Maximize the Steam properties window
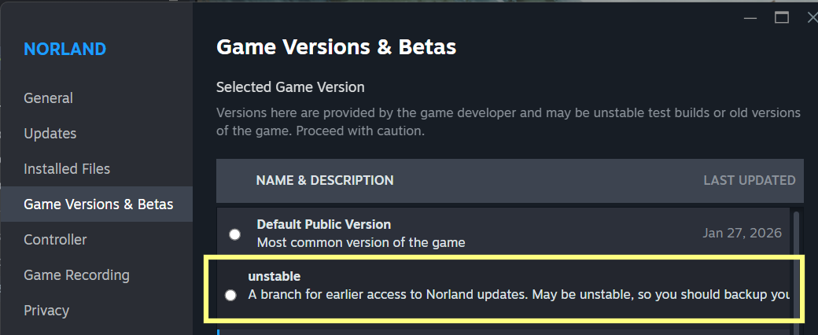Viewport: 818px width, 335px height. coord(781,17)
